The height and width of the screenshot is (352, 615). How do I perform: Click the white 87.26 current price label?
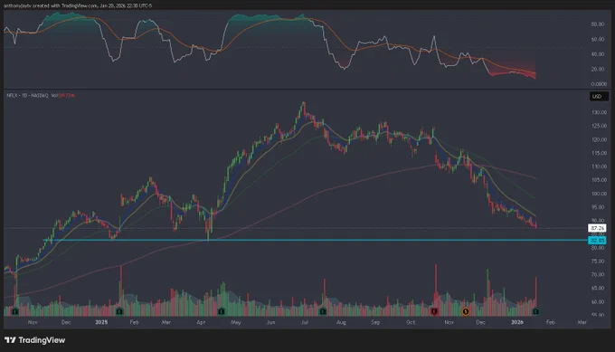tap(597, 228)
